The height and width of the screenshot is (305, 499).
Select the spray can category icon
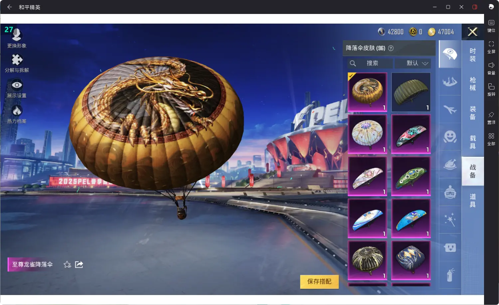[x=450, y=275]
